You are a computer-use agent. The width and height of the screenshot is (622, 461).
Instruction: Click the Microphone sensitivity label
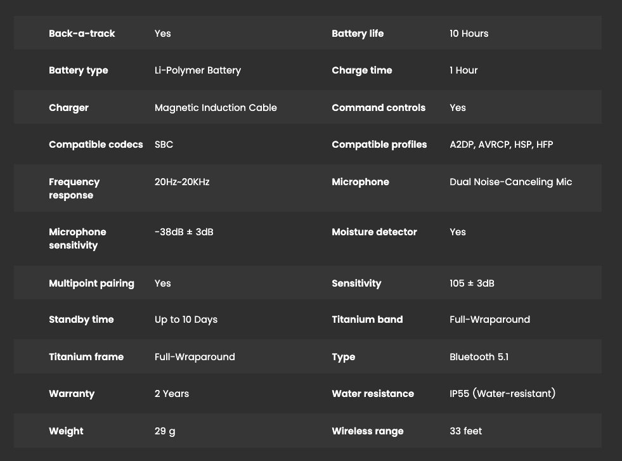(x=77, y=238)
